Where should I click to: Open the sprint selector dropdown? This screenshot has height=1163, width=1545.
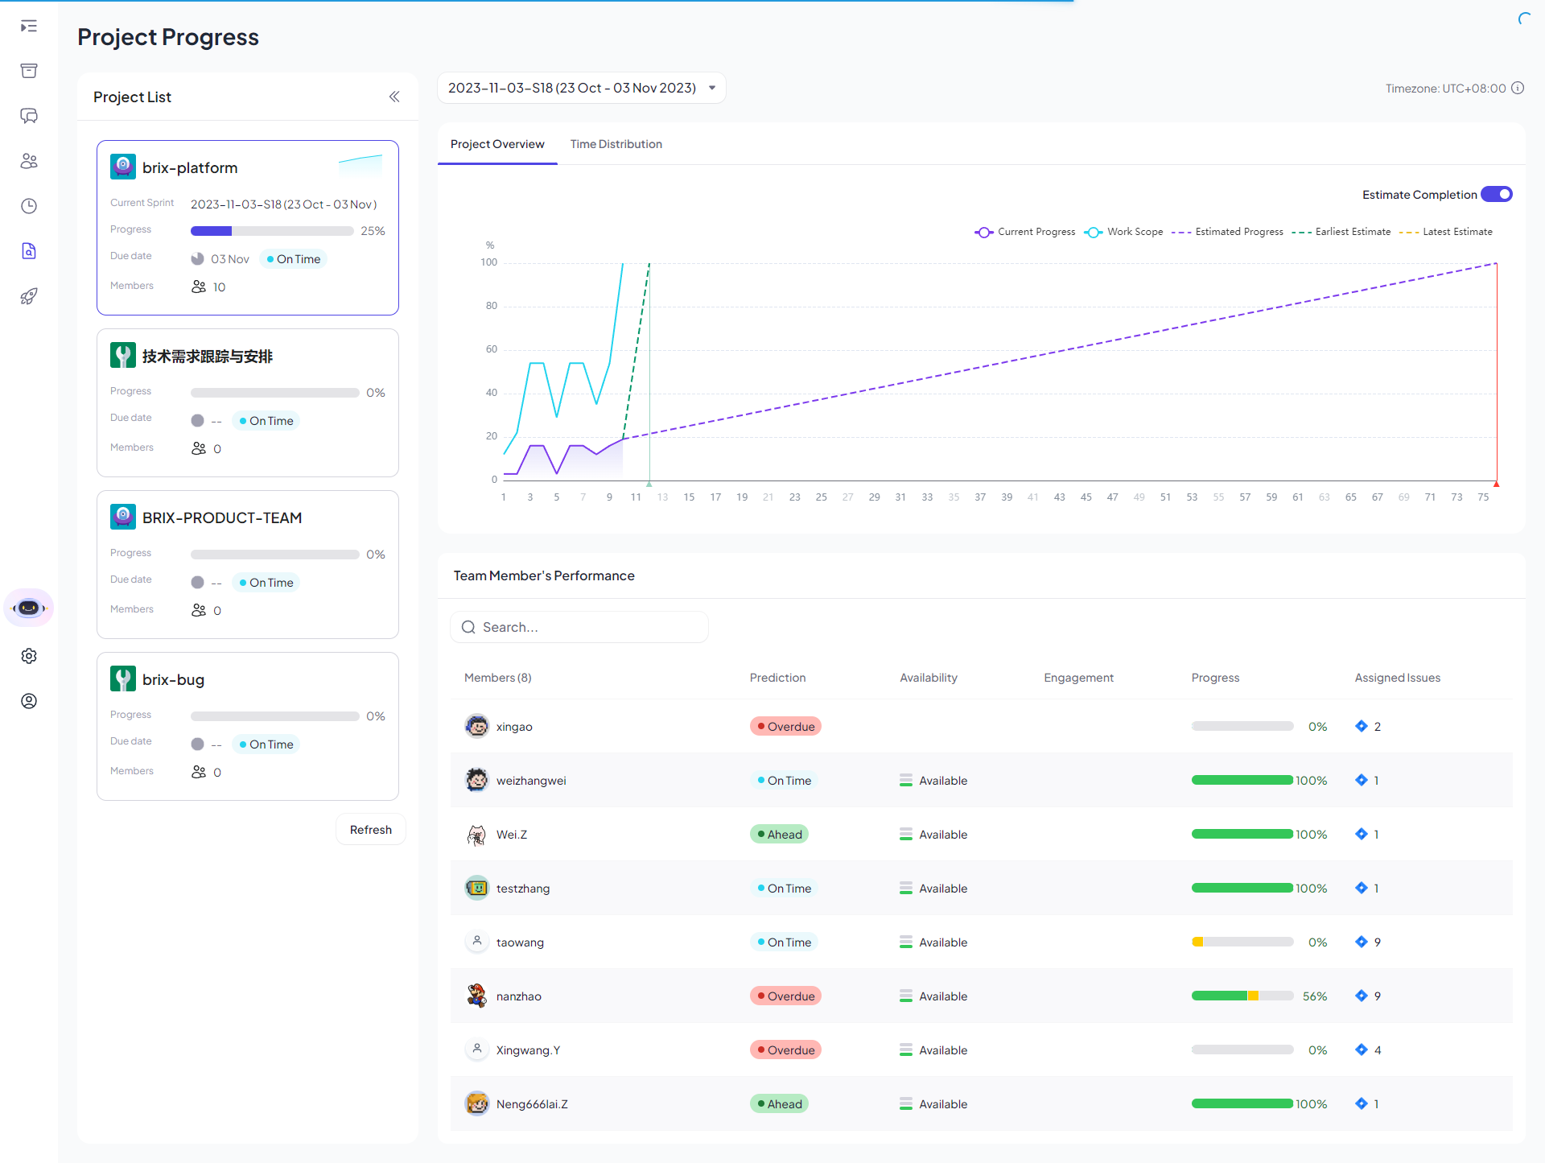(x=582, y=88)
